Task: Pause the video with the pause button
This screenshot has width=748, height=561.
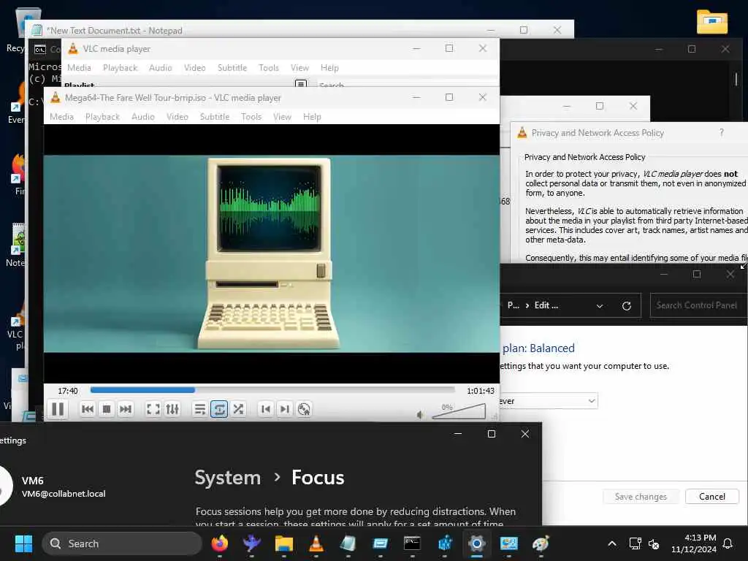Action: coord(58,409)
